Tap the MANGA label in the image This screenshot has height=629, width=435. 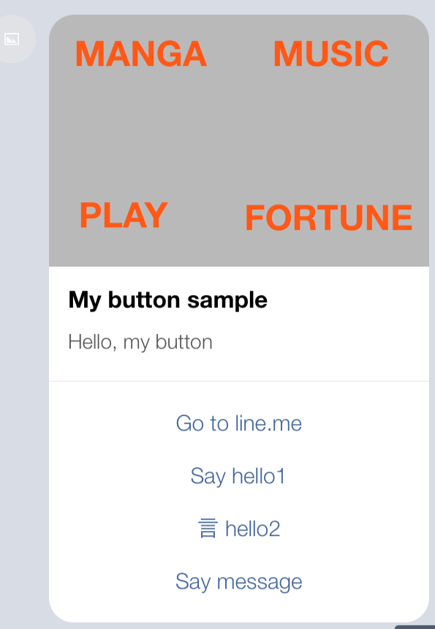tap(141, 54)
